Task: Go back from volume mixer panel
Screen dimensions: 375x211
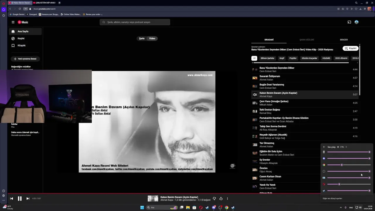Action: coord(324,147)
